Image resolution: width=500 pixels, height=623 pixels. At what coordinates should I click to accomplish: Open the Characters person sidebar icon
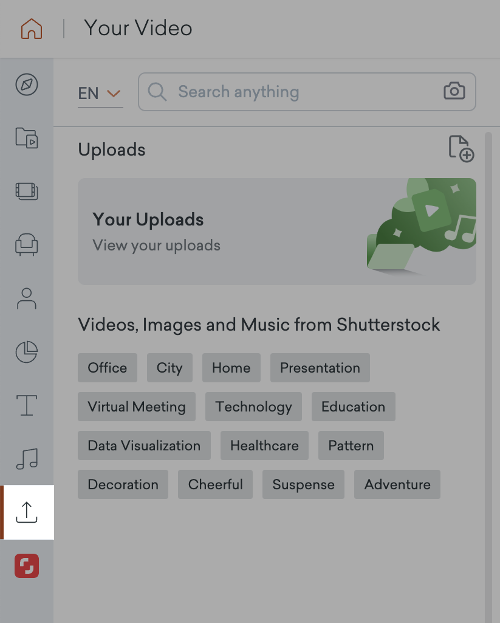(27, 298)
